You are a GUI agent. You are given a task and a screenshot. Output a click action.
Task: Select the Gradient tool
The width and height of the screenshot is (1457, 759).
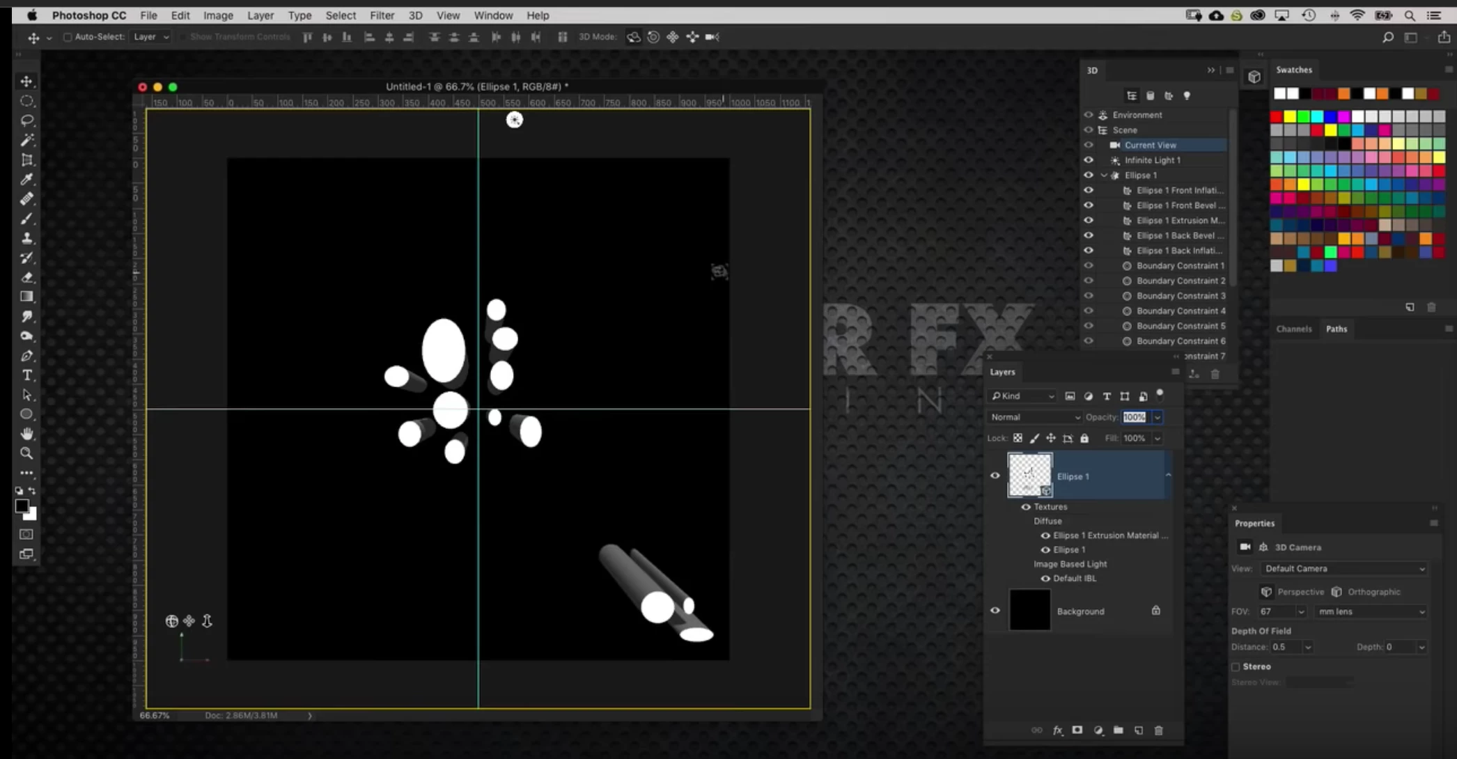tap(27, 297)
